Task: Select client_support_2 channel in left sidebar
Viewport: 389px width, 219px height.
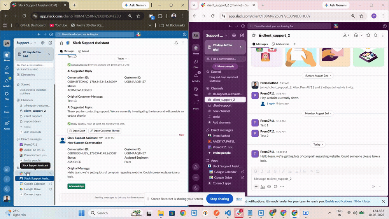Action: pos(35,110)
